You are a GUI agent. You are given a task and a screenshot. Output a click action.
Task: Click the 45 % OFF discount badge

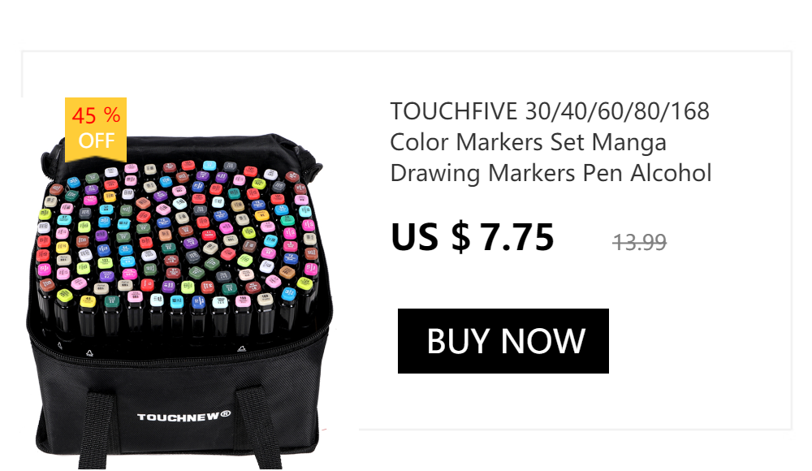pos(96,130)
